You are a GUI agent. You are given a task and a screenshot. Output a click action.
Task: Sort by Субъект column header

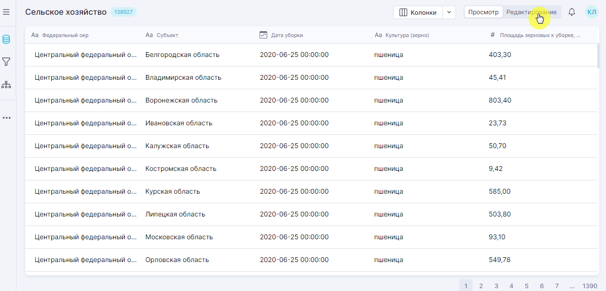[x=167, y=35]
